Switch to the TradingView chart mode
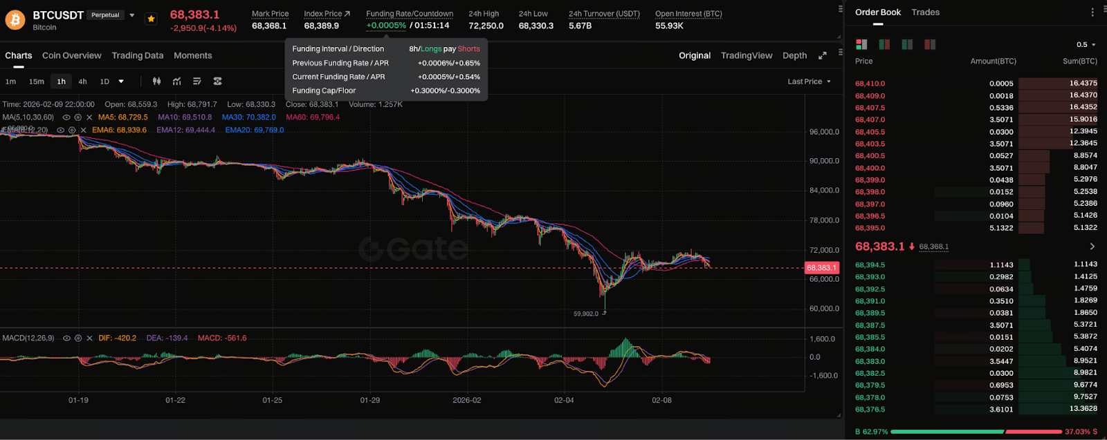 (x=746, y=56)
